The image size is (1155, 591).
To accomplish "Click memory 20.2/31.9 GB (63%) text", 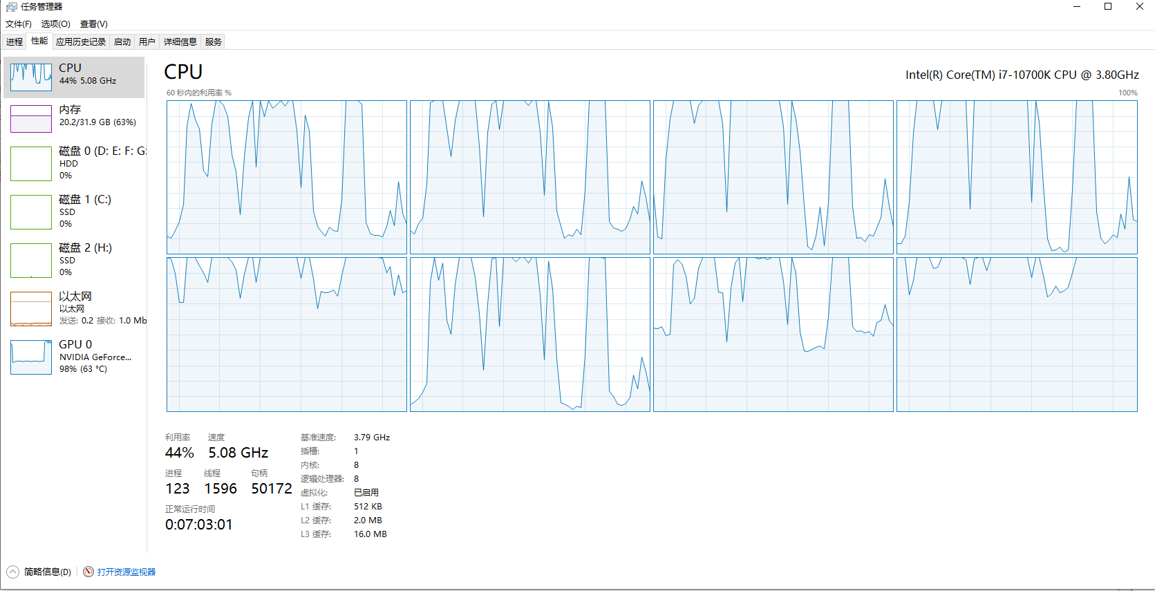I will coord(97,122).
